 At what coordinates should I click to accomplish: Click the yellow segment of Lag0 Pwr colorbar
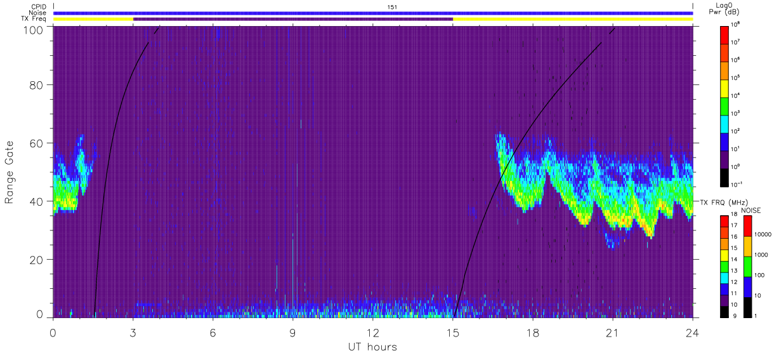[724, 88]
